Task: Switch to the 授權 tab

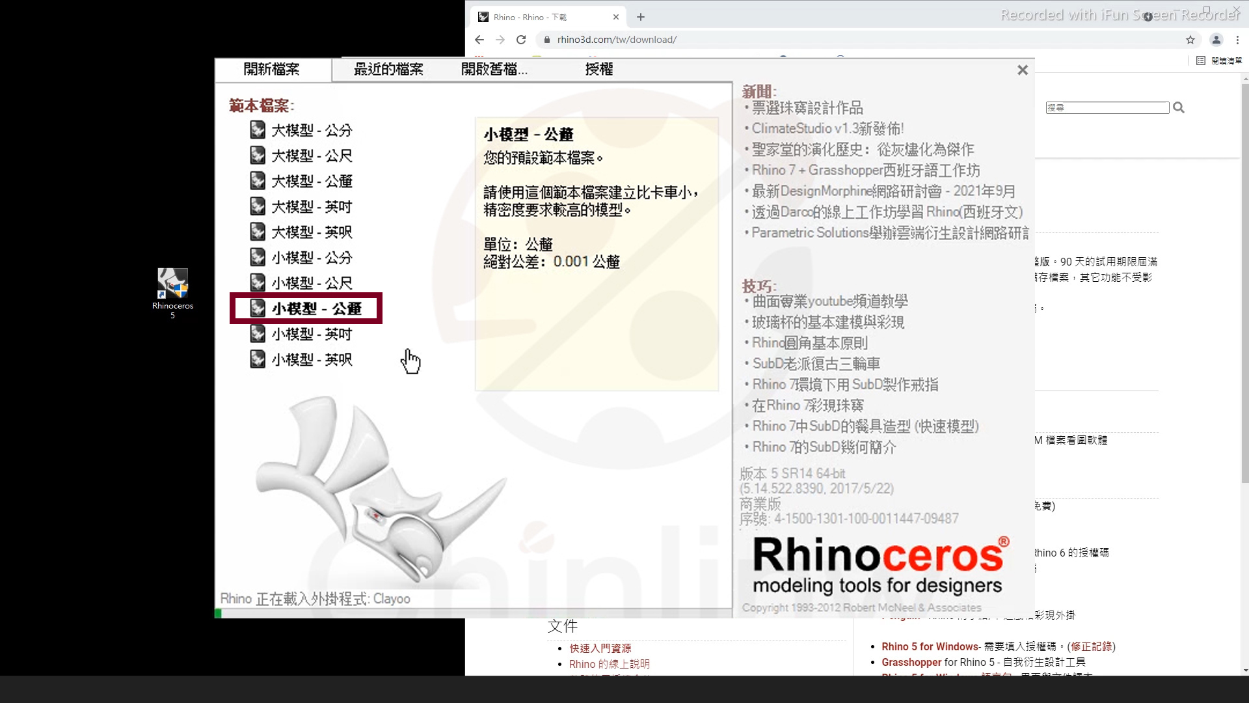Action: pos(598,69)
